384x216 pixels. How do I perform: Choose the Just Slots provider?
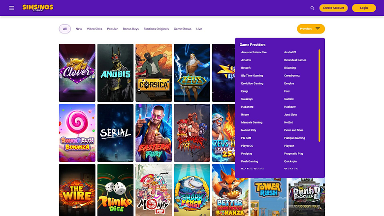(x=290, y=115)
